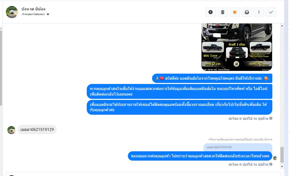This screenshot has width=291, height=176.
Task: Mark conversation as unread with envelope icon
Action: (247, 12)
